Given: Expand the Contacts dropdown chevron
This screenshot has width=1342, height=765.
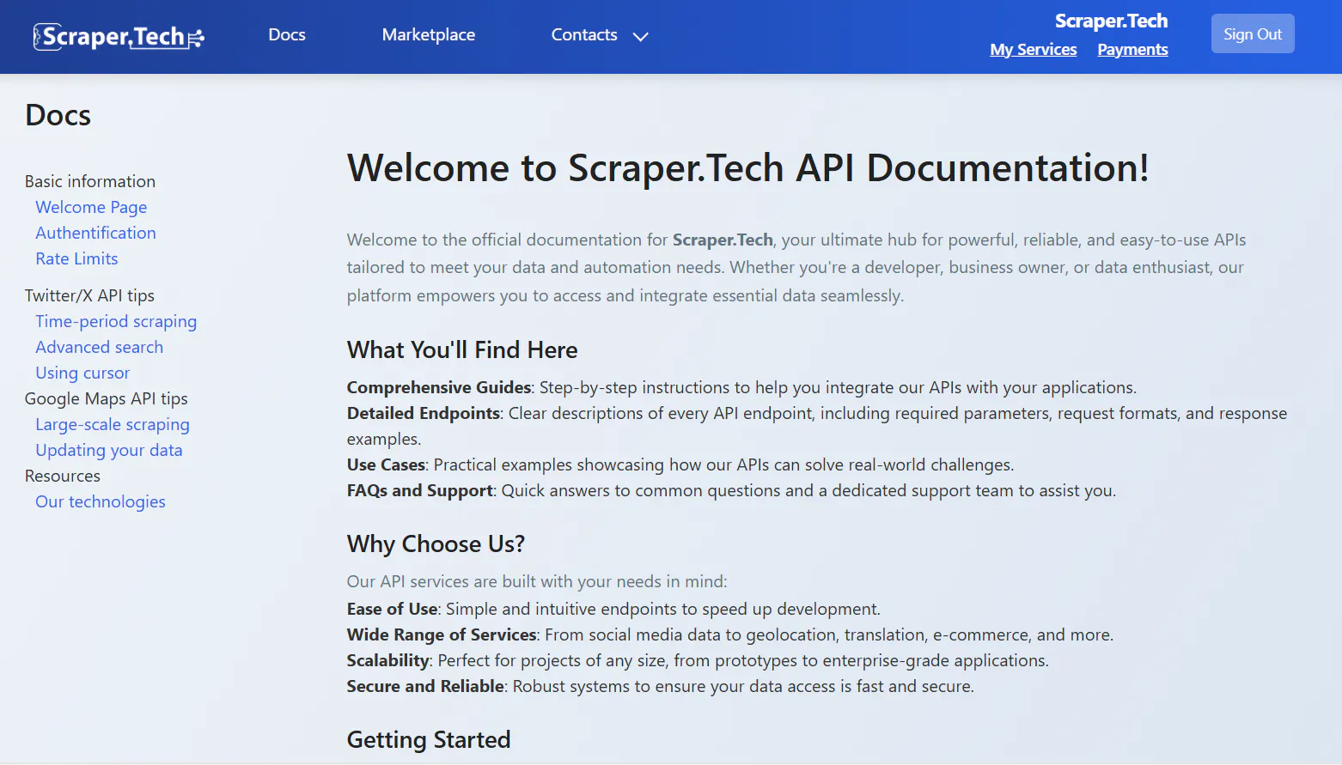Looking at the screenshot, I should click(640, 37).
